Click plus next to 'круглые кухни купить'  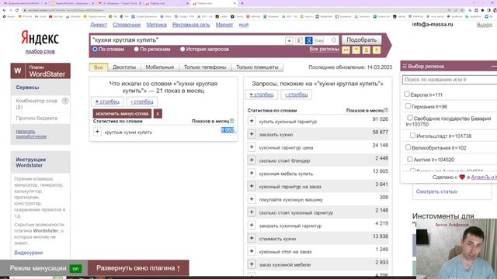(x=97, y=132)
